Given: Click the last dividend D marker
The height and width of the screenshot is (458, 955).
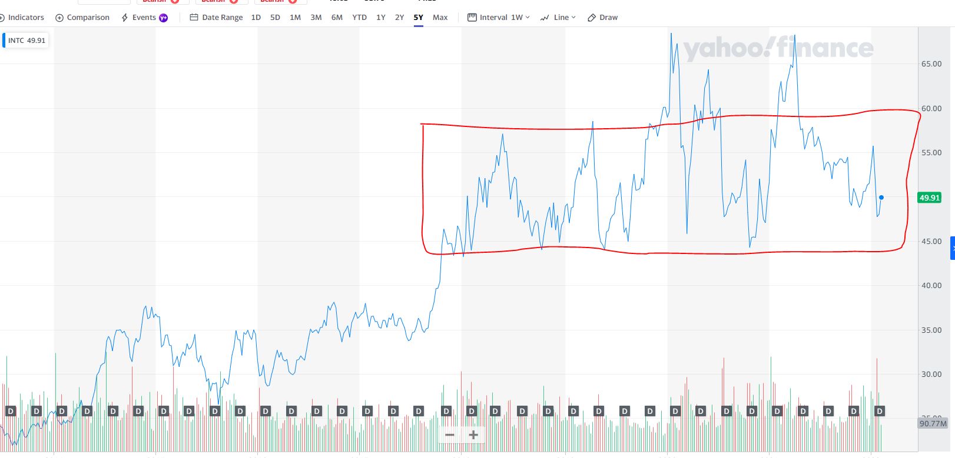Looking at the screenshot, I should coord(879,411).
